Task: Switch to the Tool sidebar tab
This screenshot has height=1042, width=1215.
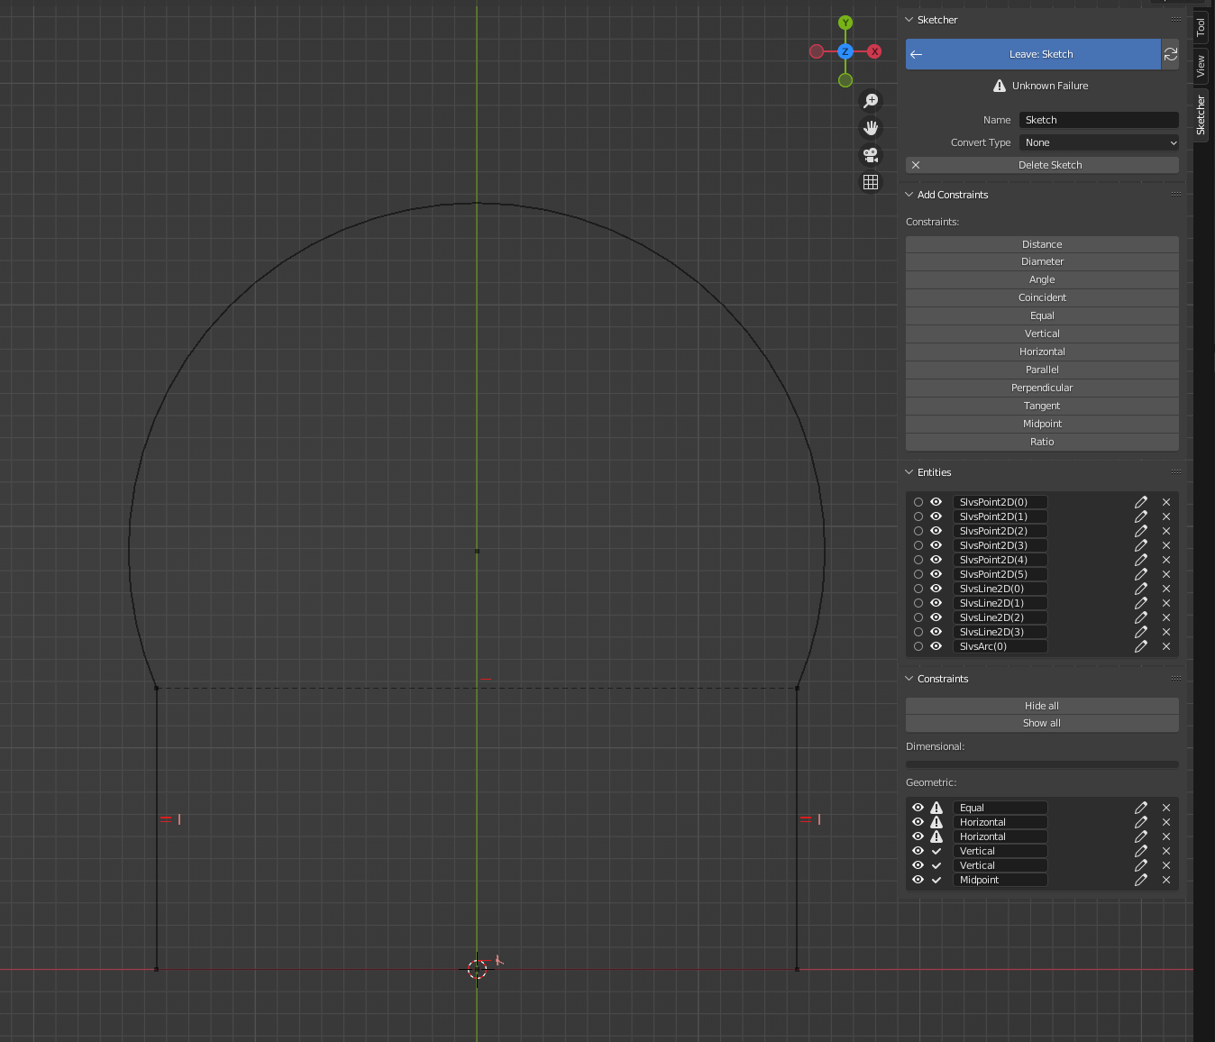Action: coord(1201,27)
